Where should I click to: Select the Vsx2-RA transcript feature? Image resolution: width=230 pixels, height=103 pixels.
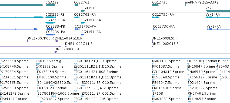pos(218,17)
